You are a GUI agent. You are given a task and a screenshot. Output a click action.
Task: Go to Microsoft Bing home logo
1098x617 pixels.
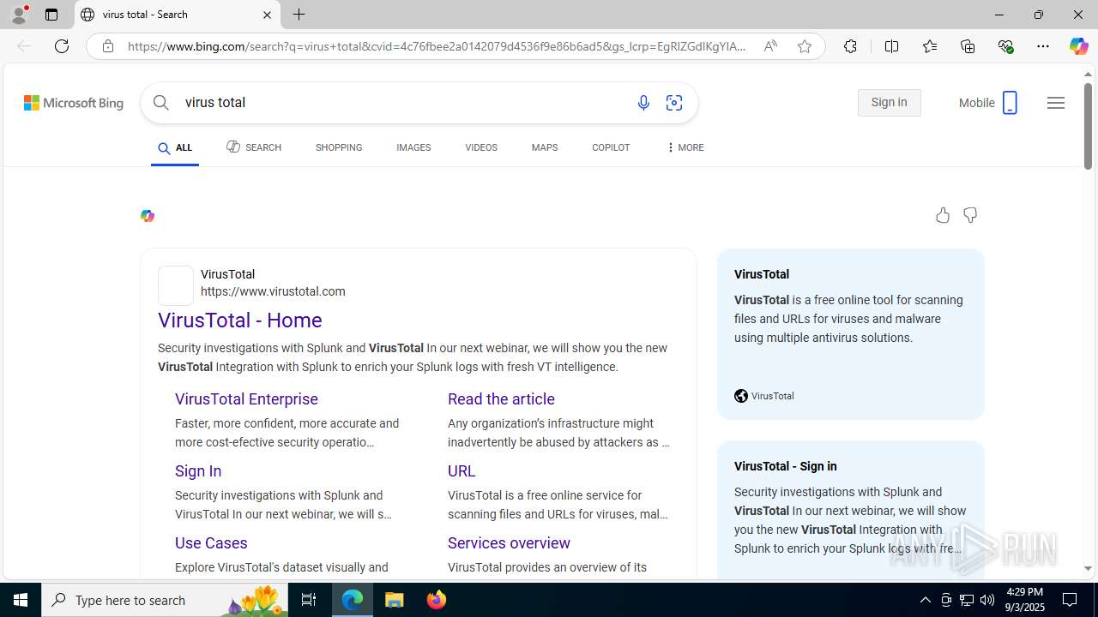pyautogui.click(x=74, y=103)
